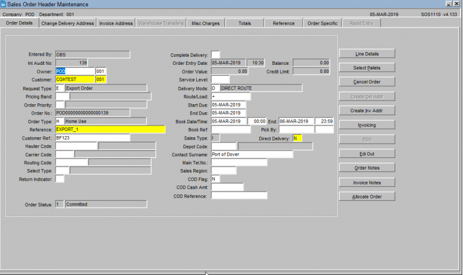Click the Create Inv Addr button
Screen dimensions: 463x275
pyautogui.click(x=366, y=111)
